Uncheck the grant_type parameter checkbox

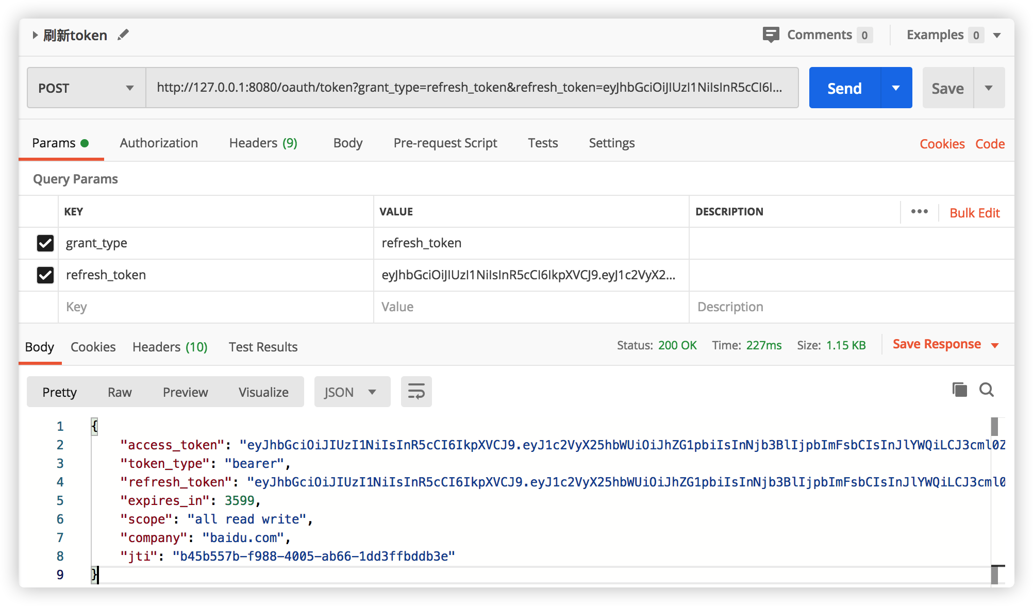(x=45, y=243)
